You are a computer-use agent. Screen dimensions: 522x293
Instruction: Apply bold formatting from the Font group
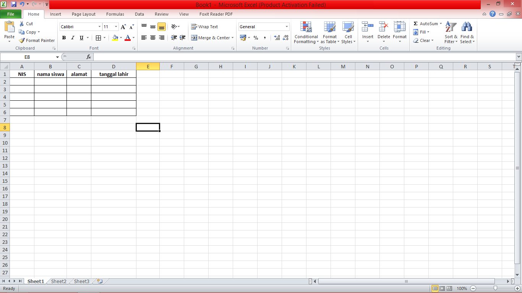point(64,38)
